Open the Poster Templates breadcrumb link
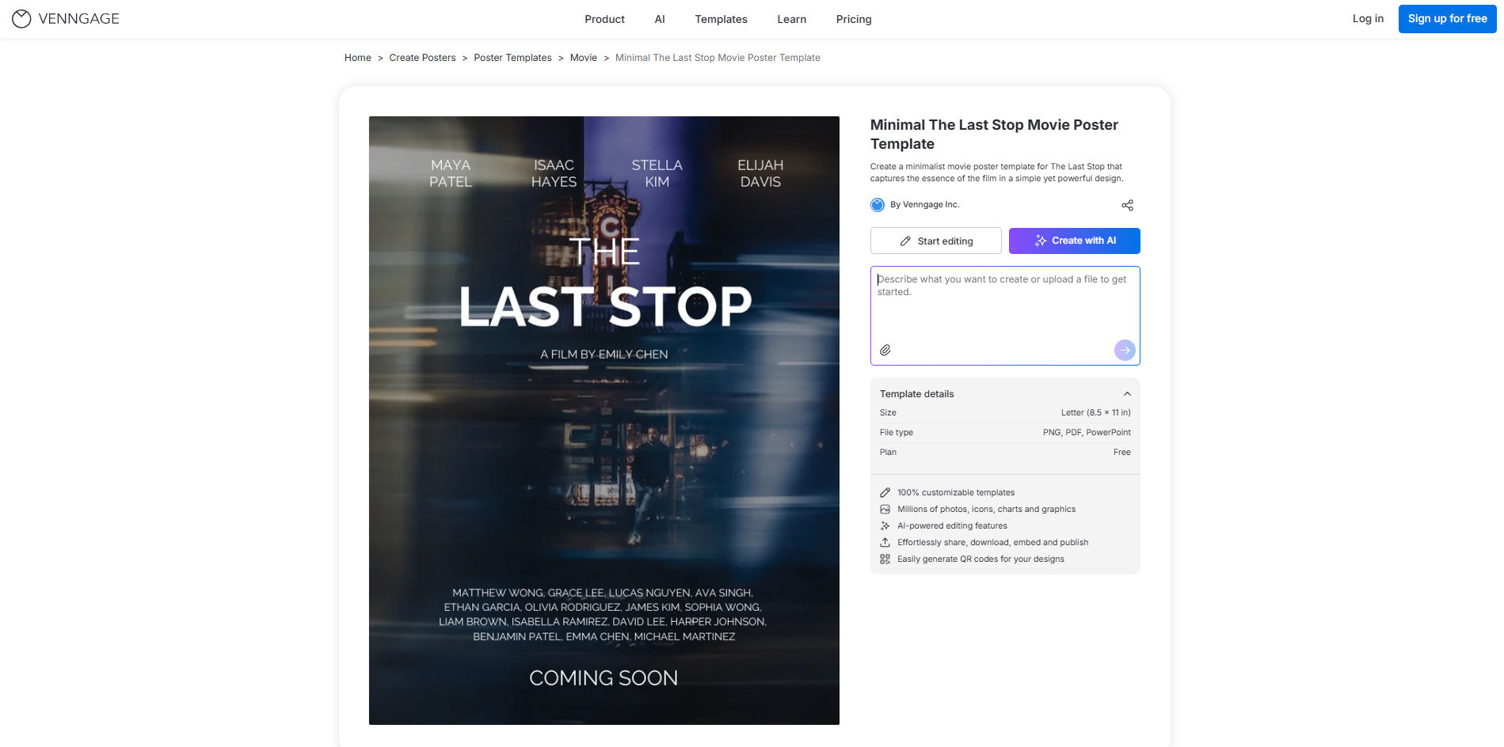This screenshot has height=747, width=1504. [x=512, y=57]
